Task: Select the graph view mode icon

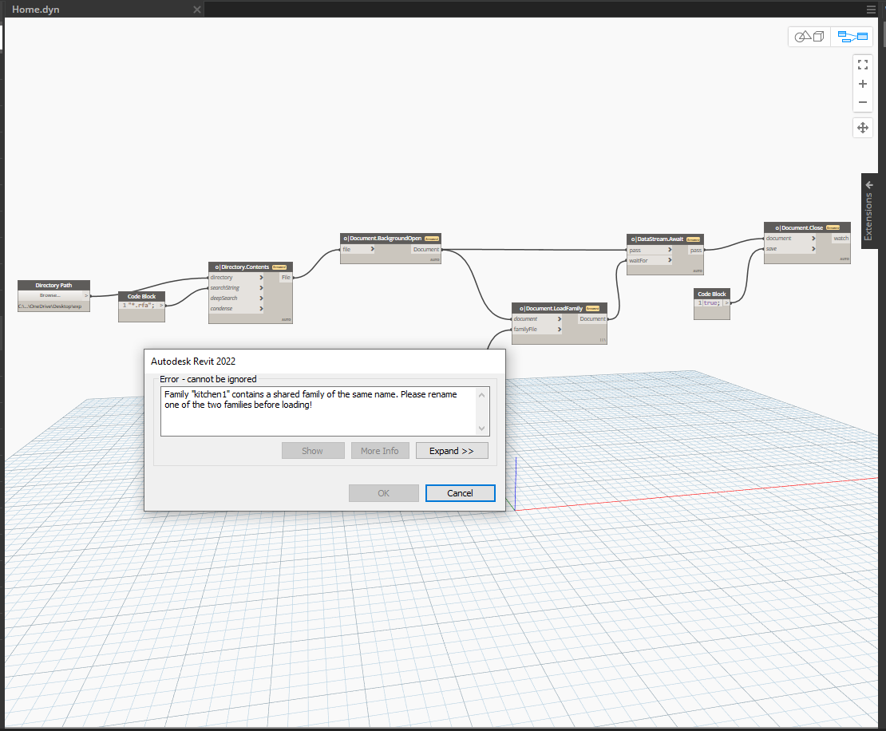Action: (x=852, y=36)
